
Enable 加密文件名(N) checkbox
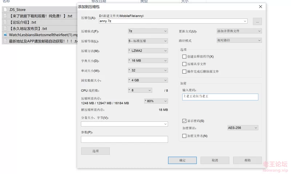(x=184, y=136)
